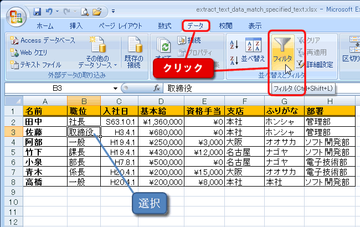Expand the Name Box dropdown arrow

pyautogui.click(x=115, y=89)
